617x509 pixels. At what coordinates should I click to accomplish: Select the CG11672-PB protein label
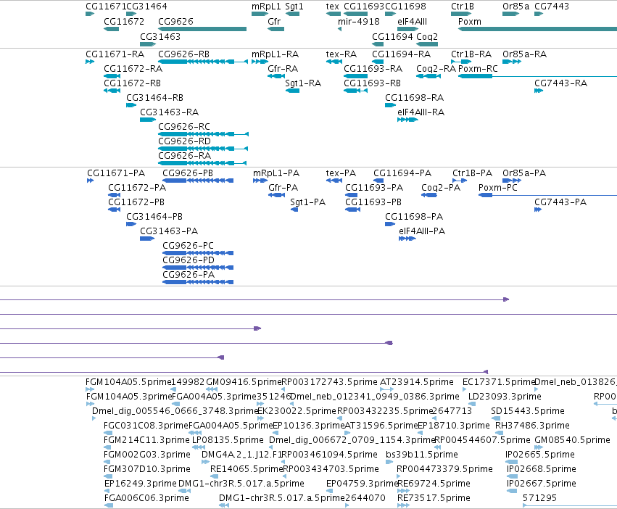click(136, 202)
